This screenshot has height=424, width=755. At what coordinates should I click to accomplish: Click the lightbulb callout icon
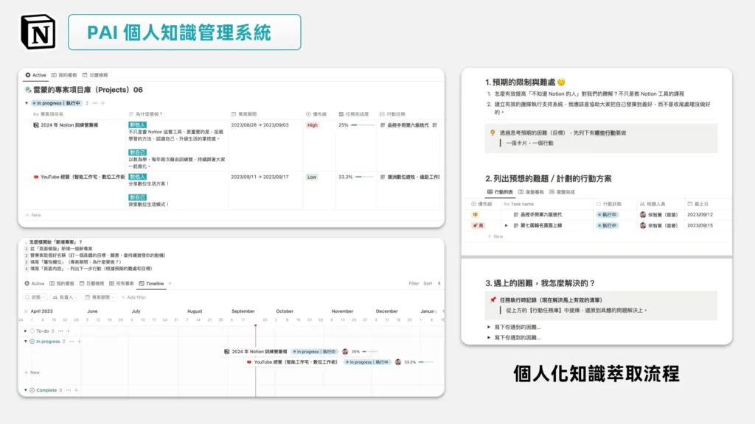pos(493,132)
